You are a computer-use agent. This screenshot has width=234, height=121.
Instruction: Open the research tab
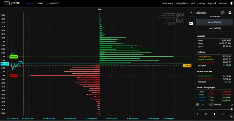coord(54,3)
